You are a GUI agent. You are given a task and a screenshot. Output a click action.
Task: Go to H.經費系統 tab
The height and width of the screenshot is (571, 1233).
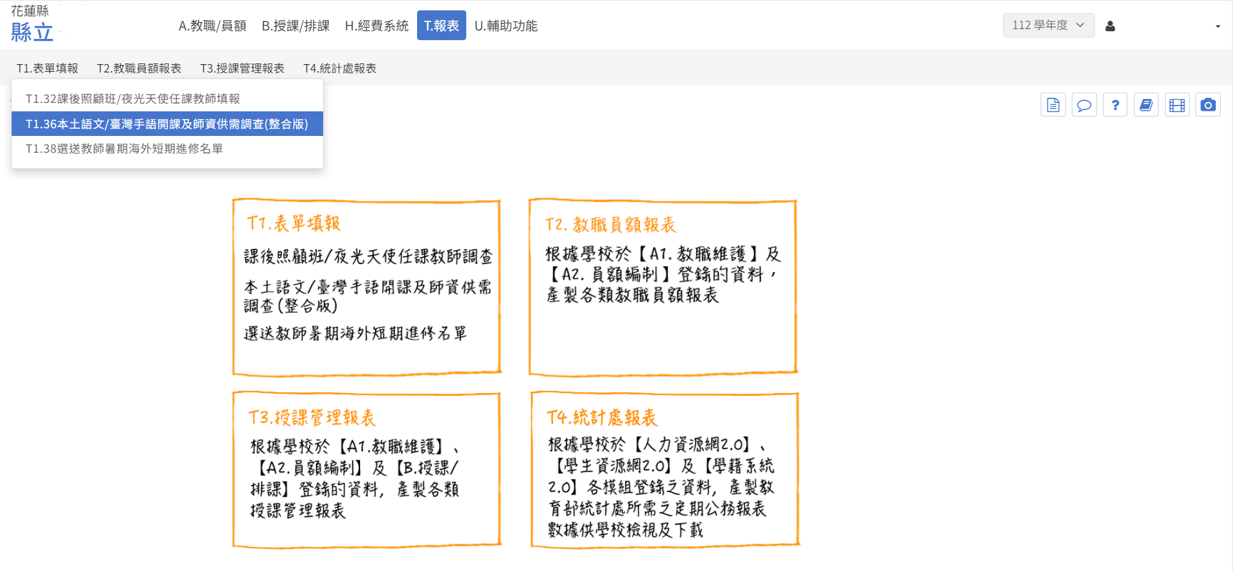click(x=376, y=26)
